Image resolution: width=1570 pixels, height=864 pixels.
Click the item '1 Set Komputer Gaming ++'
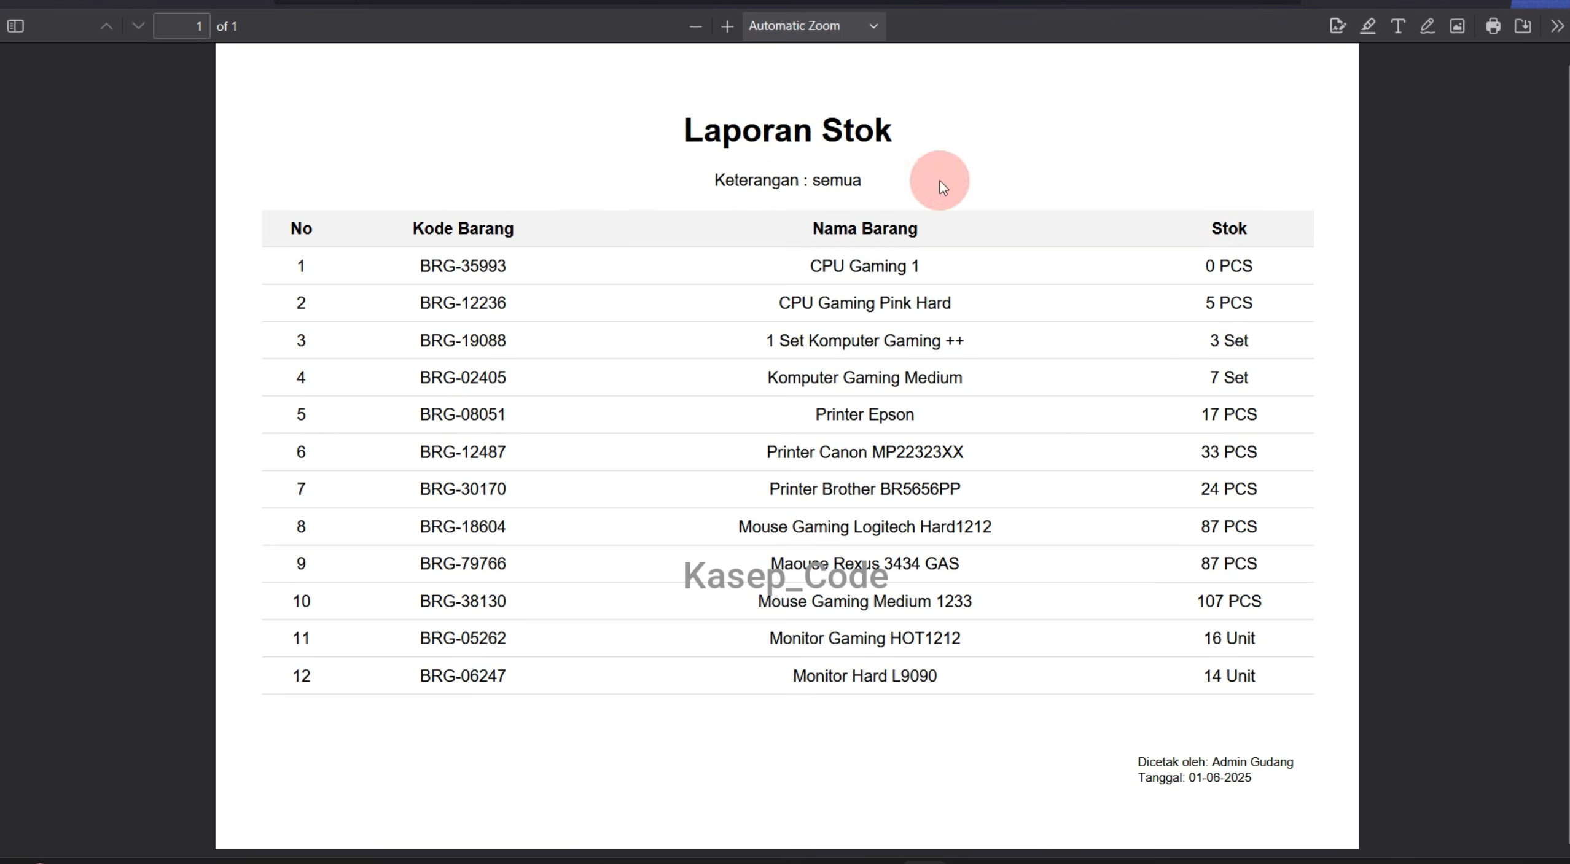(x=865, y=341)
